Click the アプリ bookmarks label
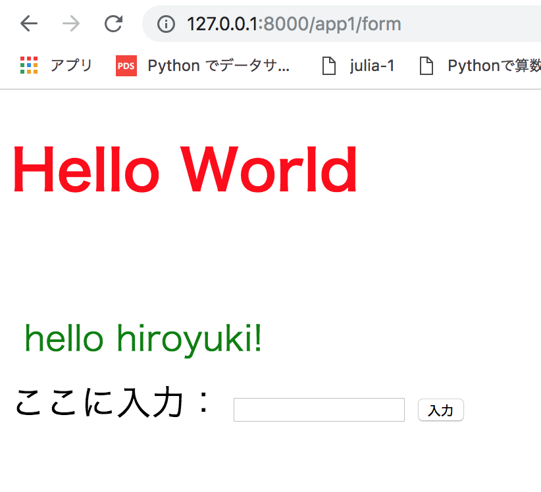This screenshot has height=492, width=541. tap(71, 65)
